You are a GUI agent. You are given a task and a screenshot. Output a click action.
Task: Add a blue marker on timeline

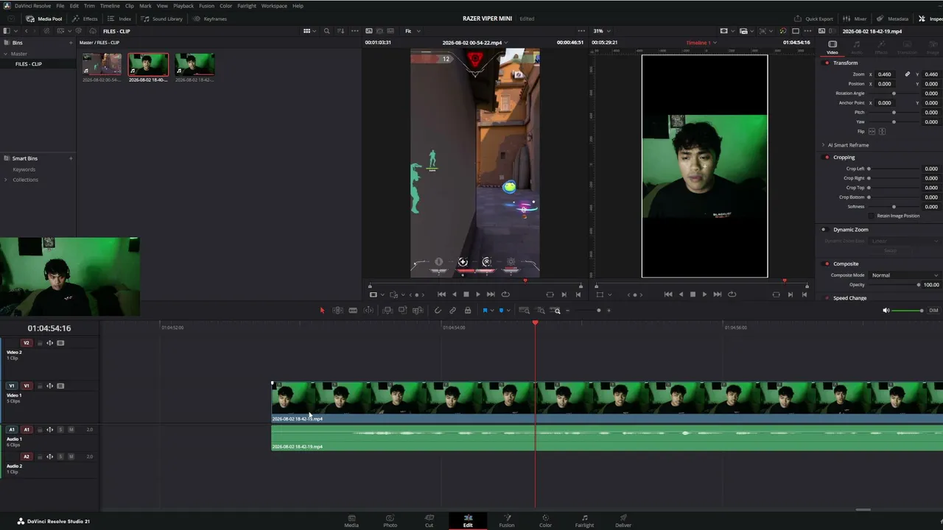(501, 311)
